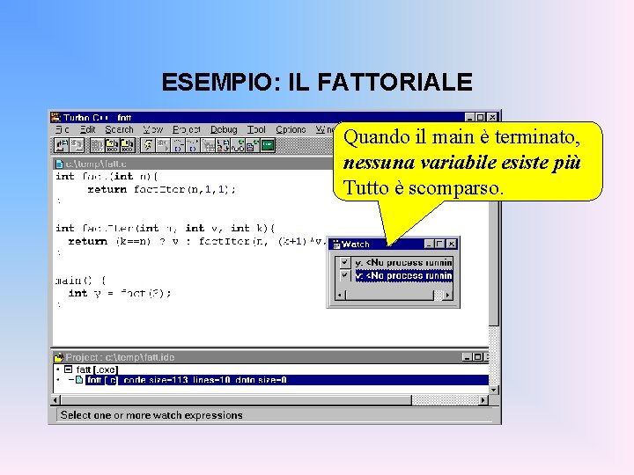634x475 pixels.
Task: Click the fatt [.c] node file icon
Action: point(79,380)
